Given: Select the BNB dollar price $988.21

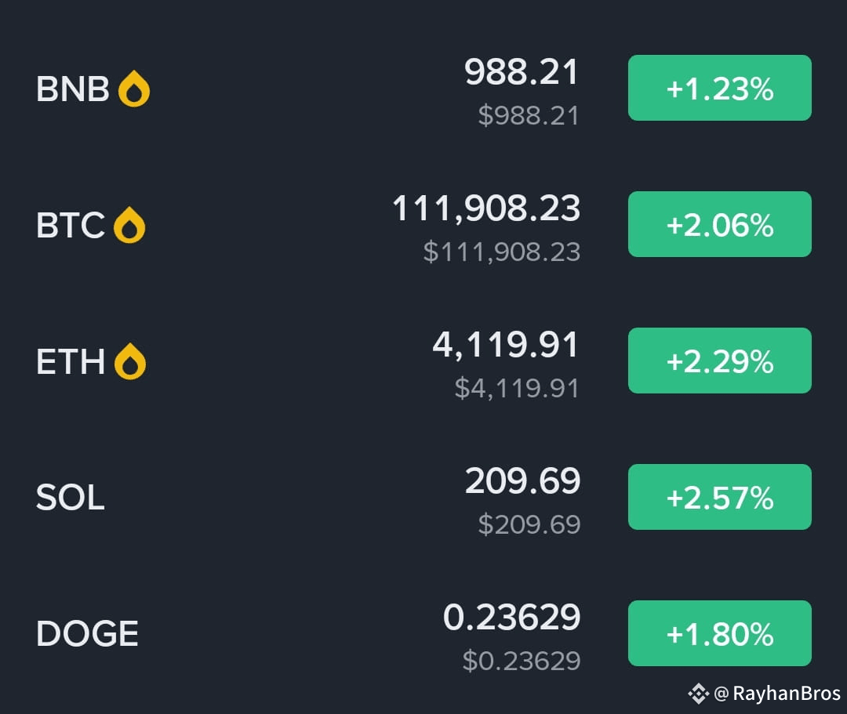Looking at the screenshot, I should click(x=529, y=114).
